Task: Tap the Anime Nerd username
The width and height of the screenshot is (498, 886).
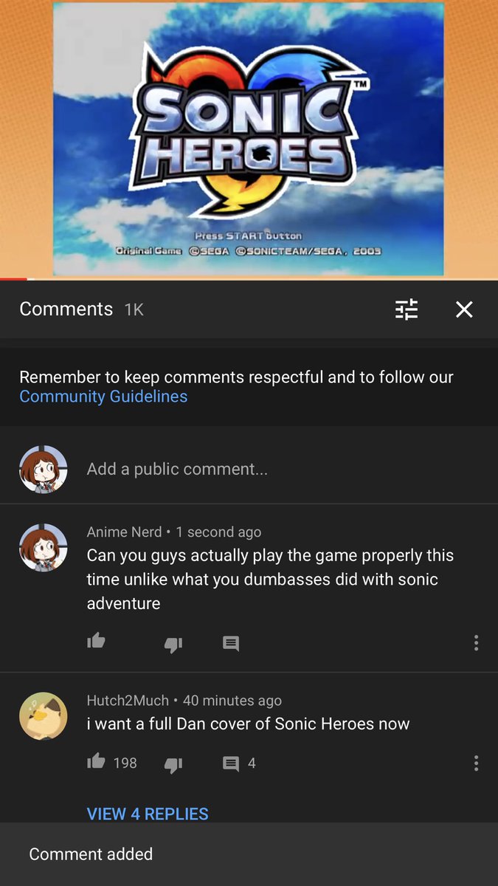Action: 124,532
